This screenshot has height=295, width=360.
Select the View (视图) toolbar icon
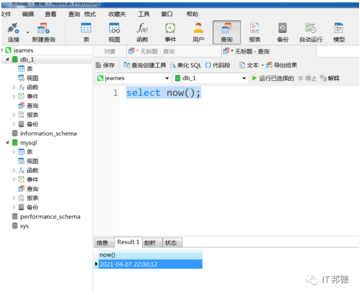[114, 32]
